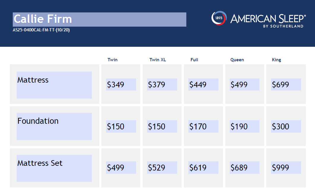Select the Queen set $689 field

(244, 168)
